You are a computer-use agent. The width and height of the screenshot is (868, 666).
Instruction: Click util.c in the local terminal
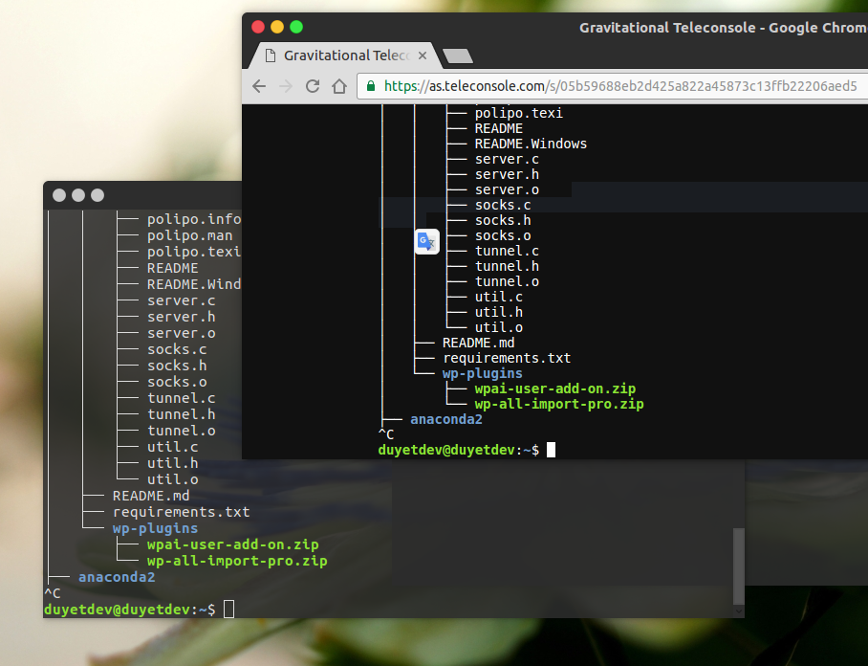173,447
